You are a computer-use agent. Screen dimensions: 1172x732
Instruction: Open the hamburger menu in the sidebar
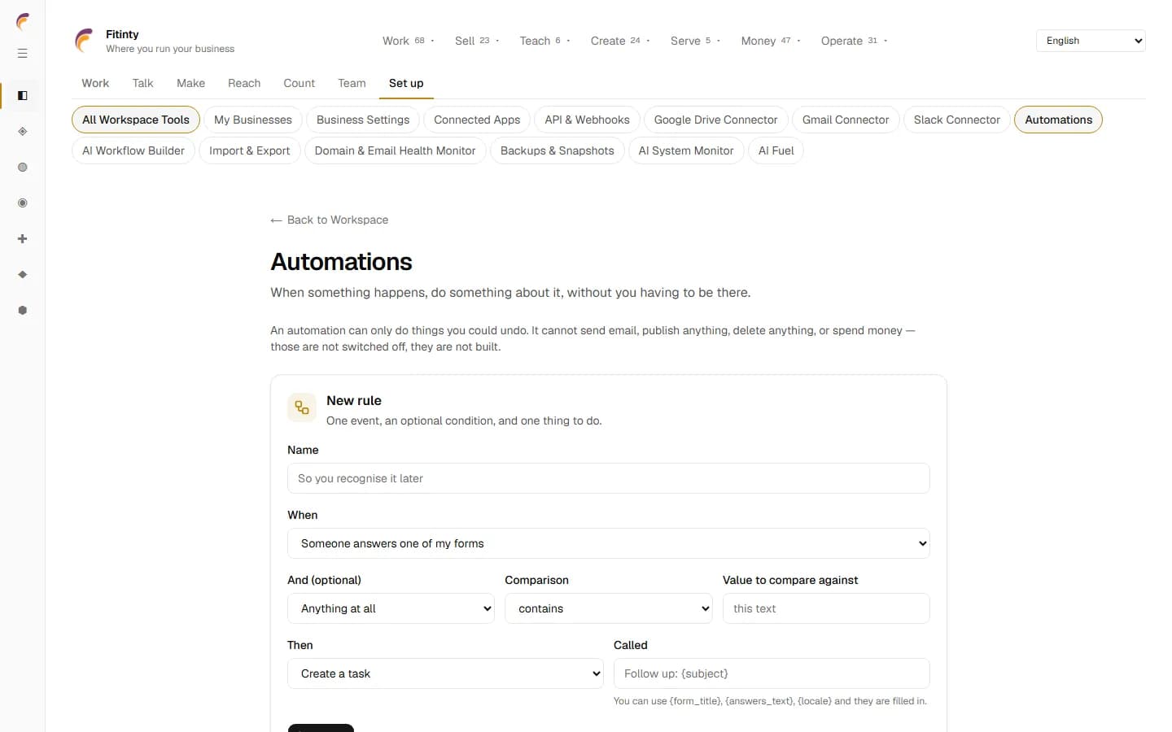[23, 54]
